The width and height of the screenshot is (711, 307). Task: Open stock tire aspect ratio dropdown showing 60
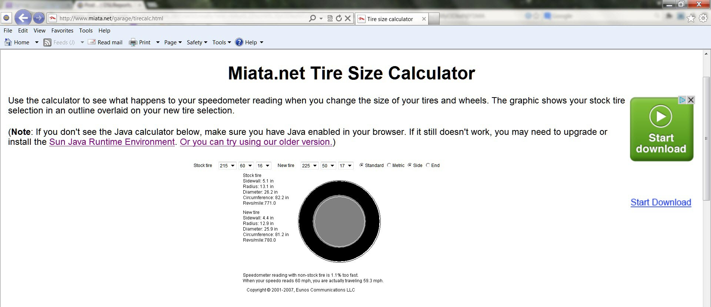[x=246, y=166]
